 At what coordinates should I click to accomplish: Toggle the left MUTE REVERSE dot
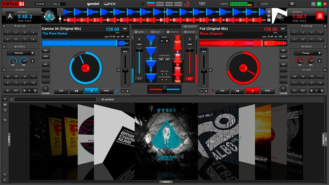pyautogui.click(x=162, y=80)
